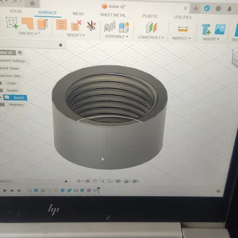Open the Job Status clock icon
Image resolution: width=238 pixels, height=238 pixels.
(218, 8)
